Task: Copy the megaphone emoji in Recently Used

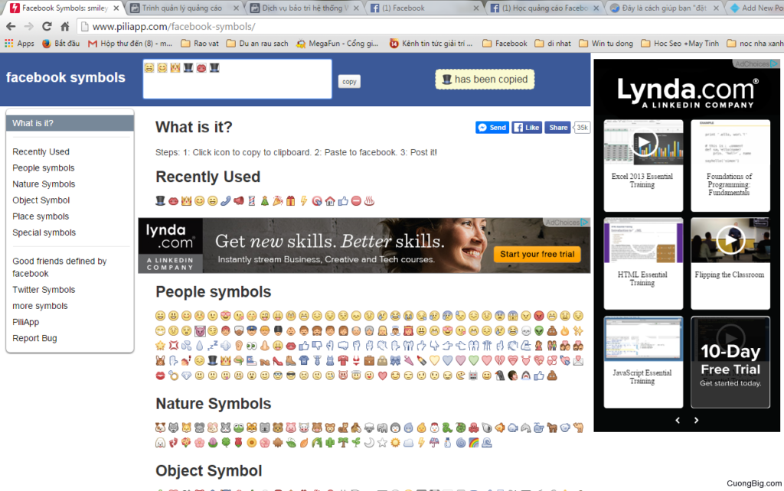Action: click(239, 201)
